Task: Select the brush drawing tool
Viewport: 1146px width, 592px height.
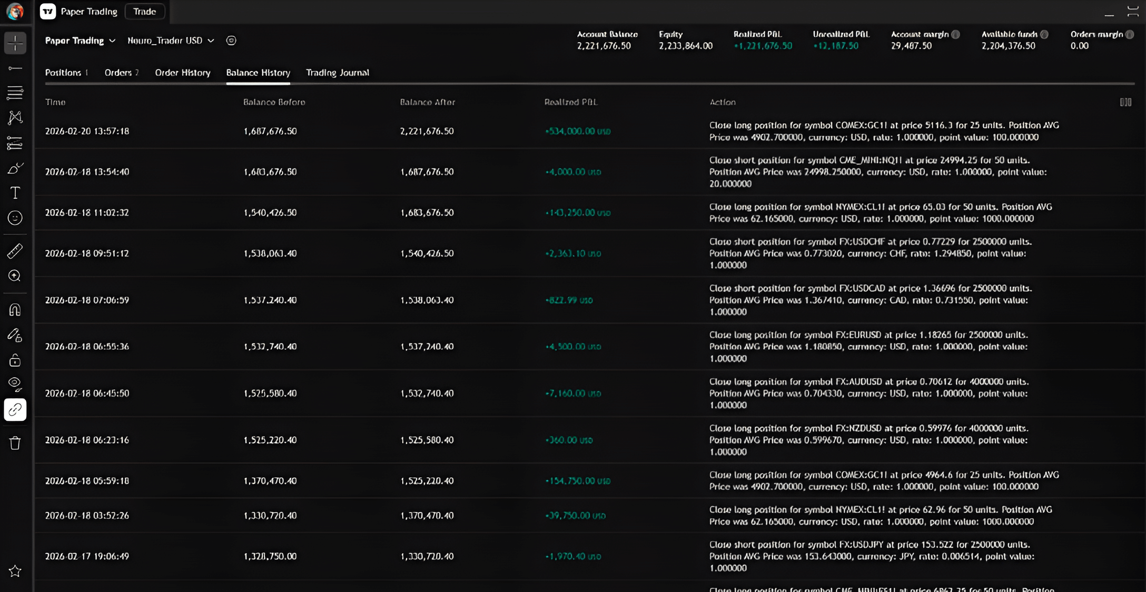Action: coord(15,169)
